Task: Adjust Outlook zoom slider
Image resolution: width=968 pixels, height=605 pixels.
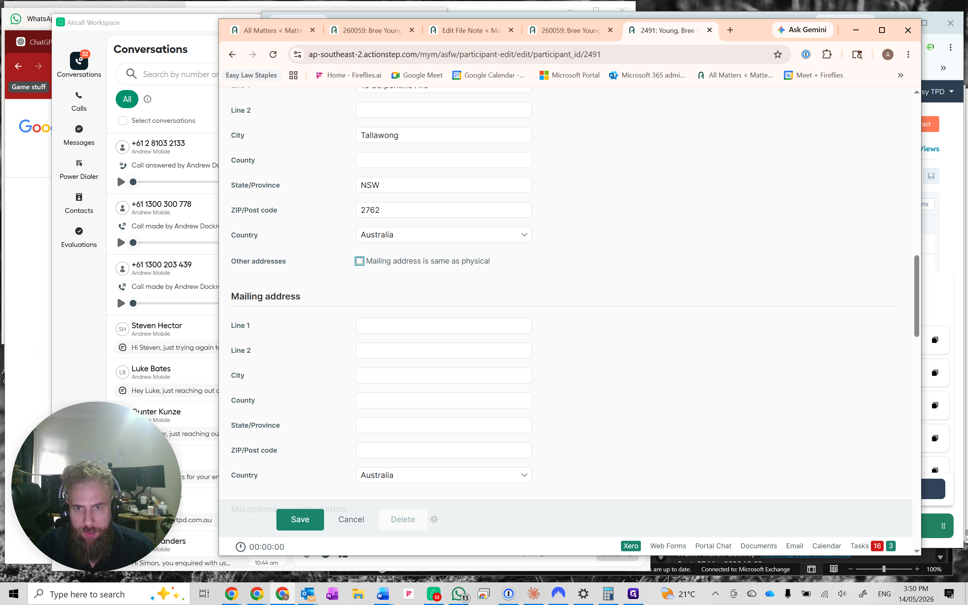Action: click(884, 569)
